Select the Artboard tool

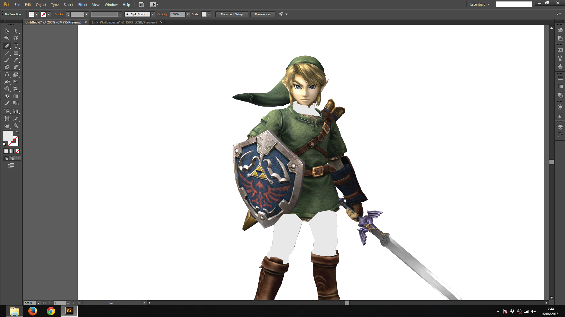[7, 119]
